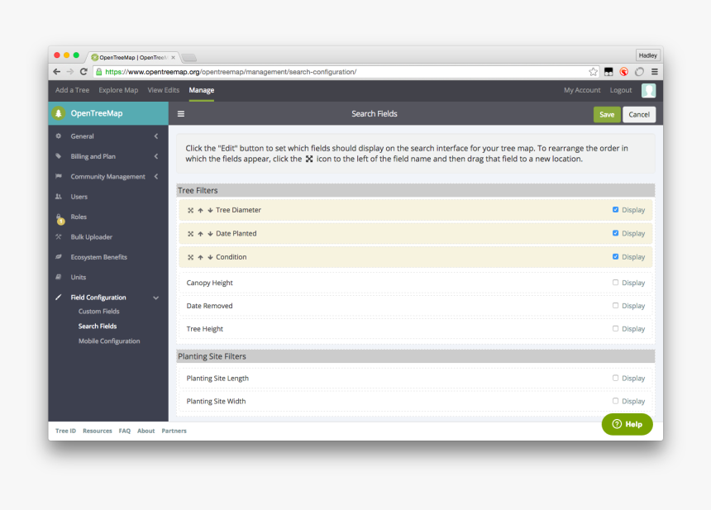Click the drag handle icon for Tree Diameter
Screen dimensions: 711x510
click(190, 210)
